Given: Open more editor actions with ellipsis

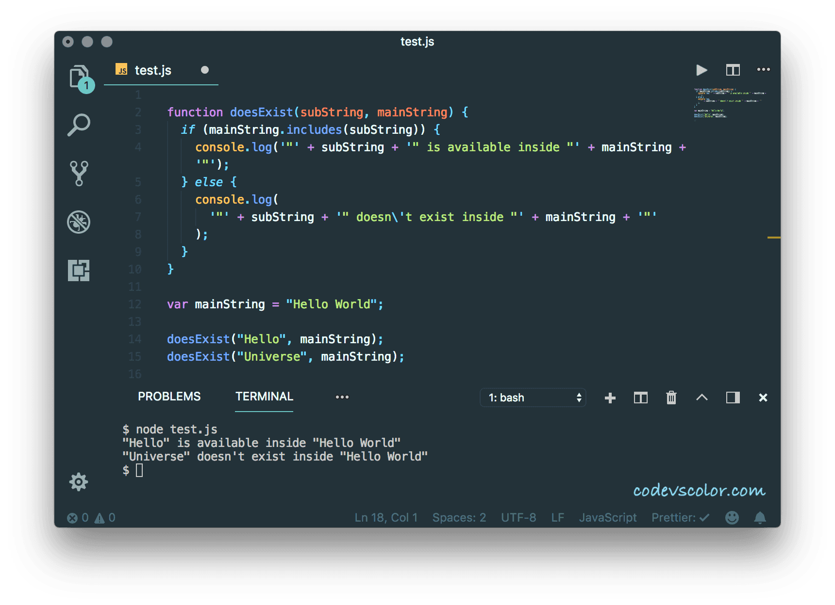Looking at the screenshot, I should tap(763, 70).
